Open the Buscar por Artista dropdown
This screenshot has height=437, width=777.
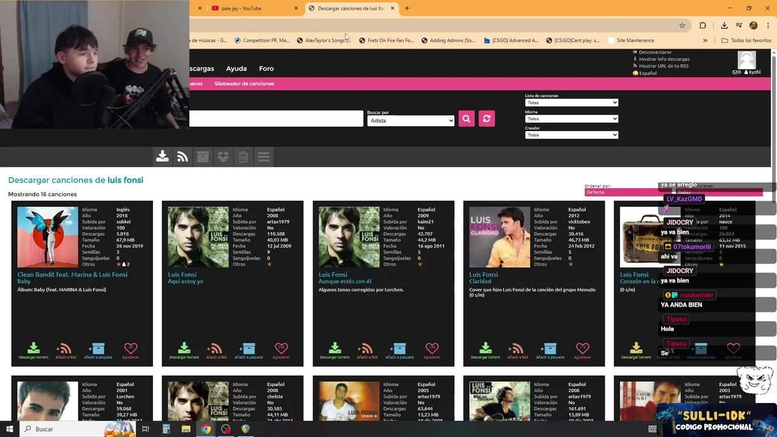410,120
